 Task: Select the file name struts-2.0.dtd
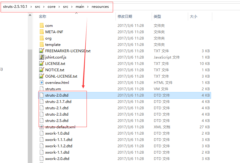57,95
